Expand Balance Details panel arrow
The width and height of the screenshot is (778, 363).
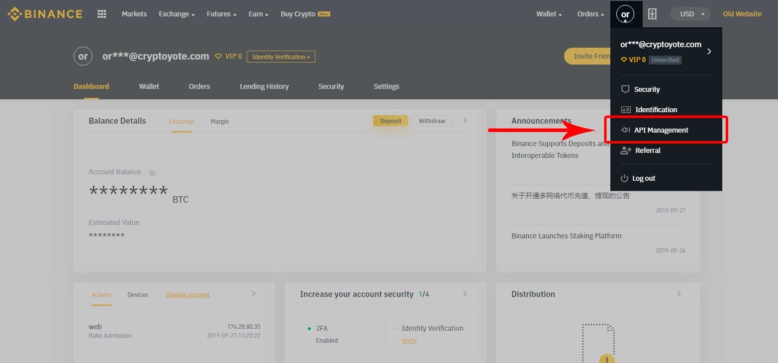pos(465,121)
